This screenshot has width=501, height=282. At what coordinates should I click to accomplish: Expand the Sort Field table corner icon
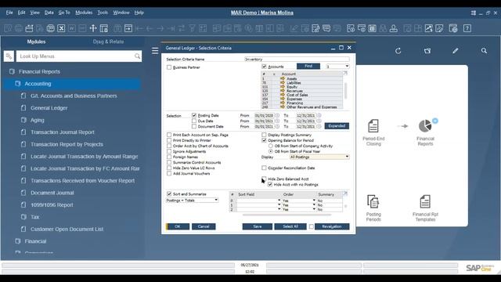(x=345, y=193)
